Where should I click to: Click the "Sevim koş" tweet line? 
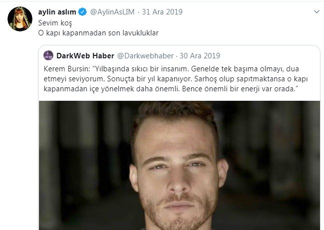pyautogui.click(x=55, y=23)
